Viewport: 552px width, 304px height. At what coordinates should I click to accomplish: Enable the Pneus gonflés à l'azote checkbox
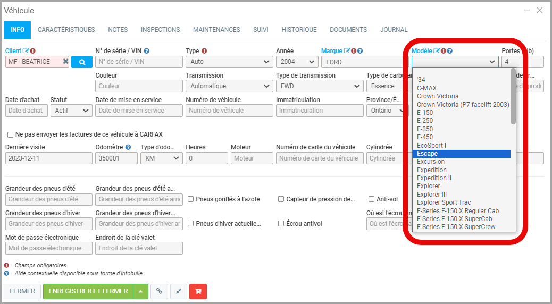point(190,199)
